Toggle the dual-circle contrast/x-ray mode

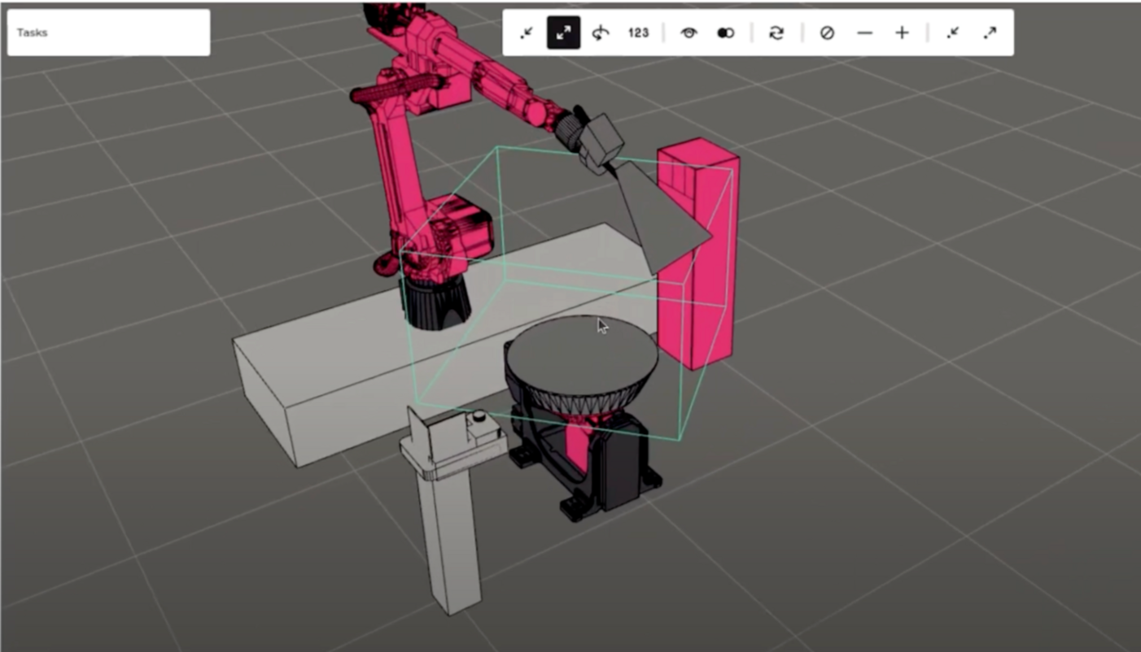724,33
